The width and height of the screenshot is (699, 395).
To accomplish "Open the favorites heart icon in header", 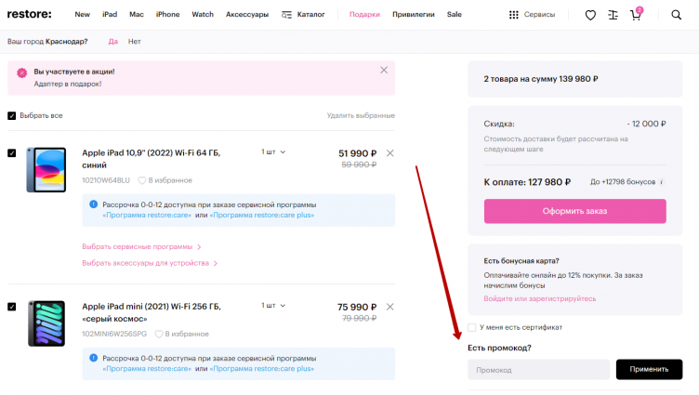I will point(590,15).
